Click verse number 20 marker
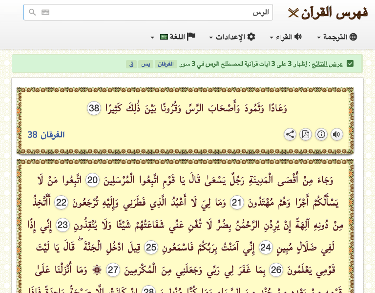Screen dimensions: 375x293 [x=93, y=180]
